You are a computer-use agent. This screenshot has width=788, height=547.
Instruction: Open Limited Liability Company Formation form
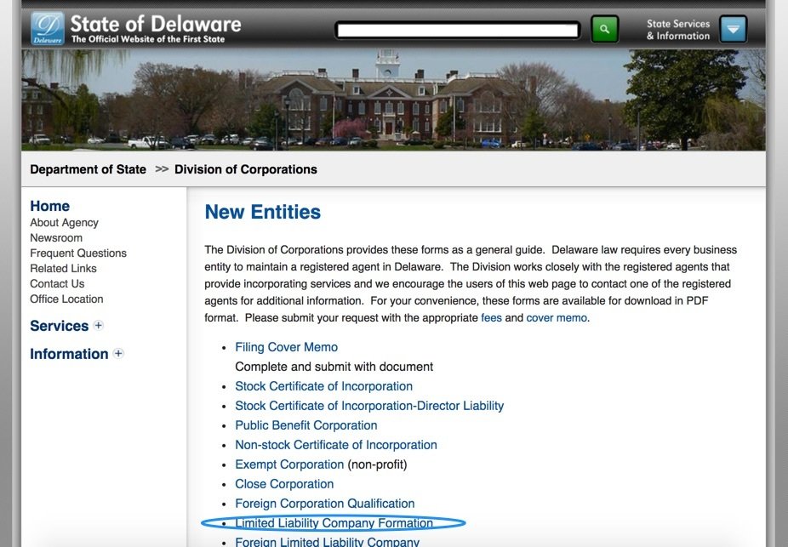334,523
